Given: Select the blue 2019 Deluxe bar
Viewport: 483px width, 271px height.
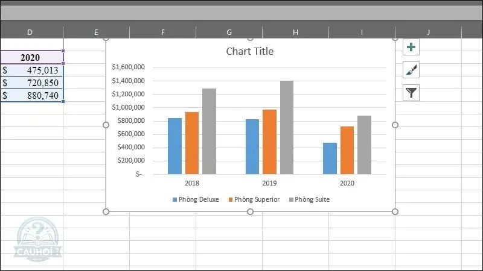Looking at the screenshot, I should coord(252,146).
